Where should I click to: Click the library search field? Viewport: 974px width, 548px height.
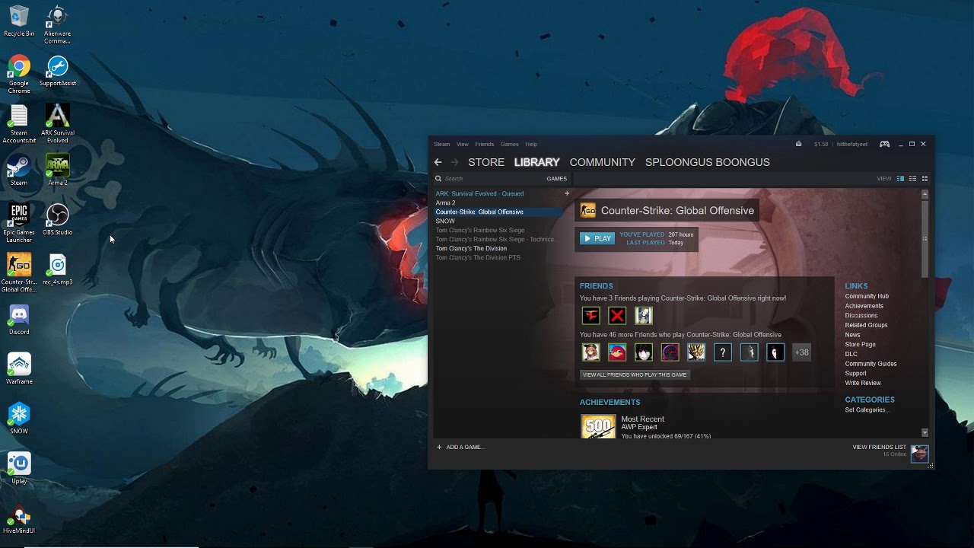coord(489,179)
